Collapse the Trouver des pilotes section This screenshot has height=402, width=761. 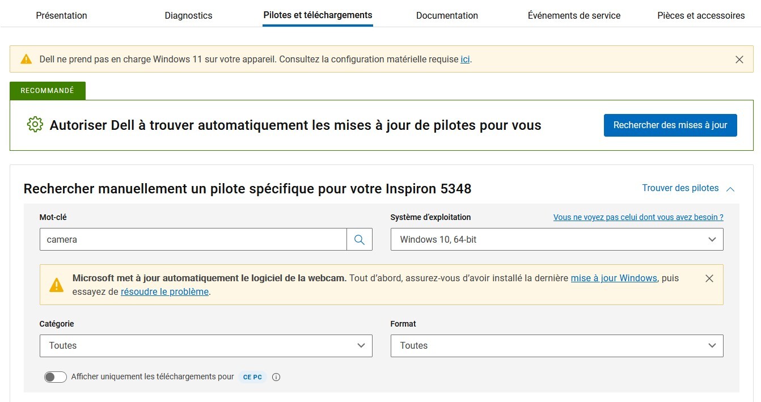click(688, 188)
